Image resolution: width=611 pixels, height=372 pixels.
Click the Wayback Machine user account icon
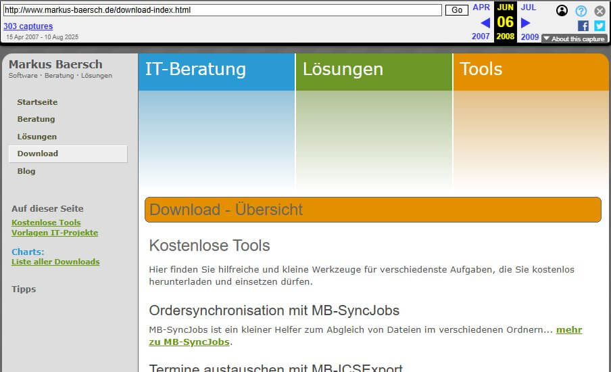point(562,11)
